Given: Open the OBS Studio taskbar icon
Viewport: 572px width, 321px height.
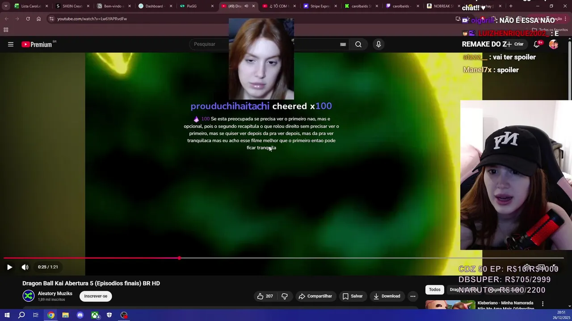Looking at the screenshot, I should click(124, 315).
